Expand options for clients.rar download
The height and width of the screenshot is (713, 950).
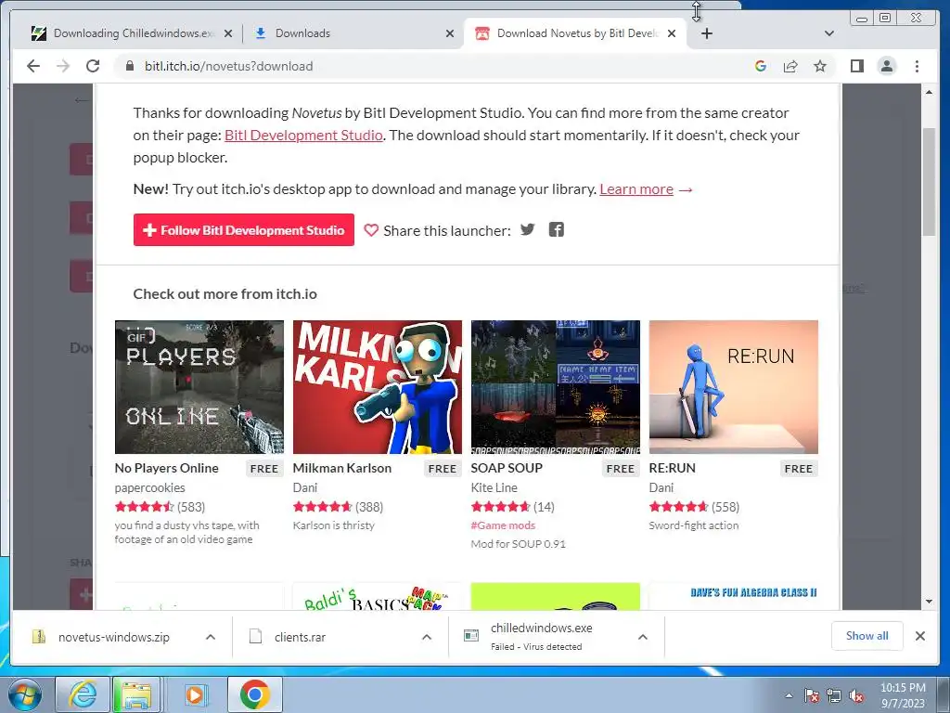pyautogui.click(x=427, y=637)
